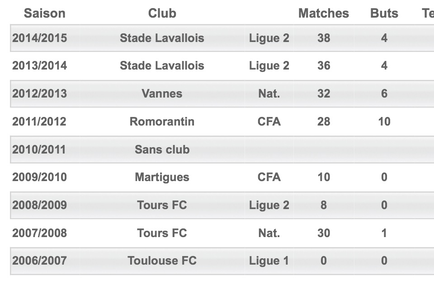Click Nat. in the Vannes row
Screen dimensions: 434x289
tap(269, 93)
